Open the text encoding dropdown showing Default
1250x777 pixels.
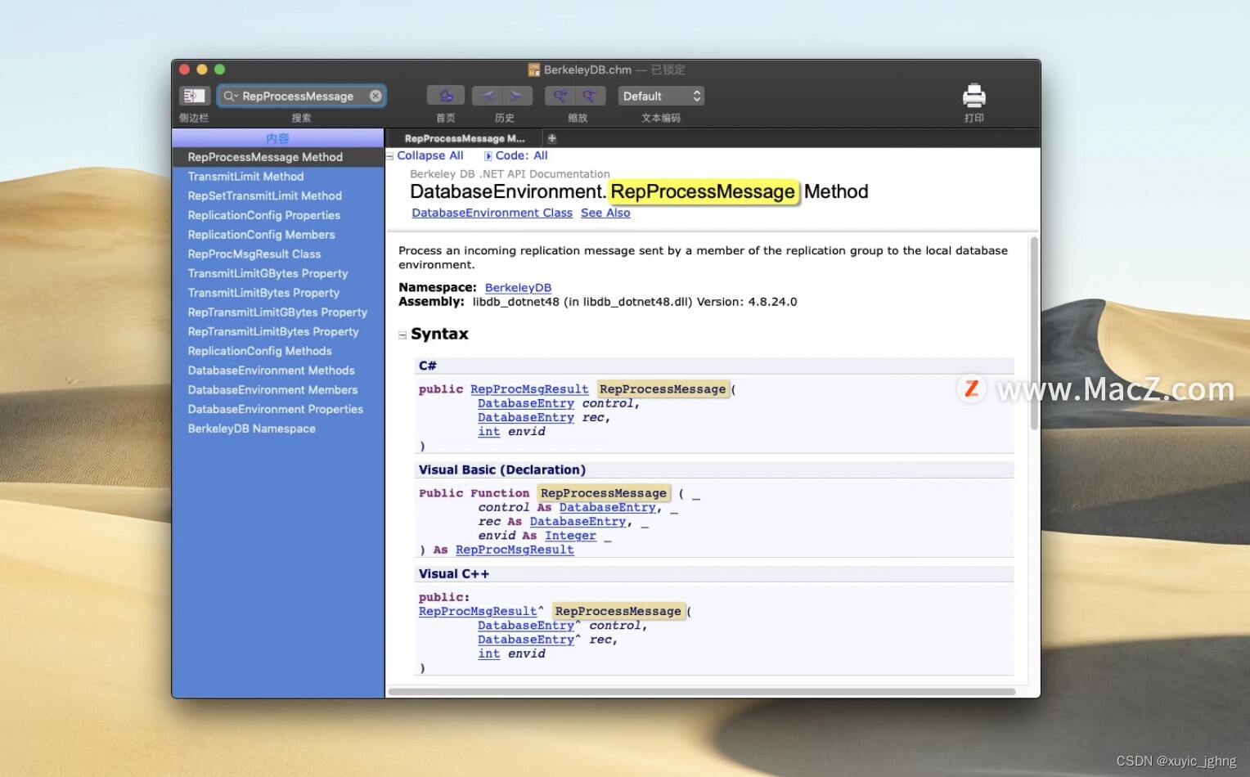point(660,96)
